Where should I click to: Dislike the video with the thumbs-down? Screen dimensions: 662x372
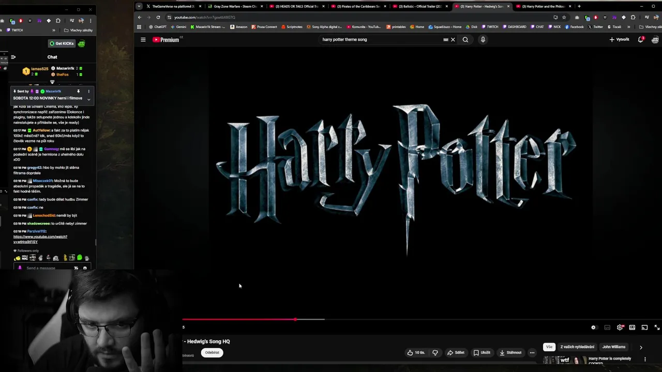pos(435,353)
